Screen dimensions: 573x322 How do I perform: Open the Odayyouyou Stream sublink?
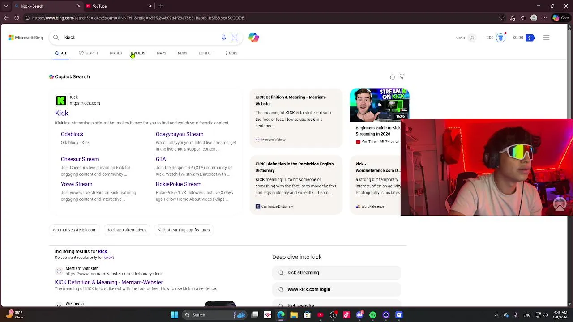(180, 134)
